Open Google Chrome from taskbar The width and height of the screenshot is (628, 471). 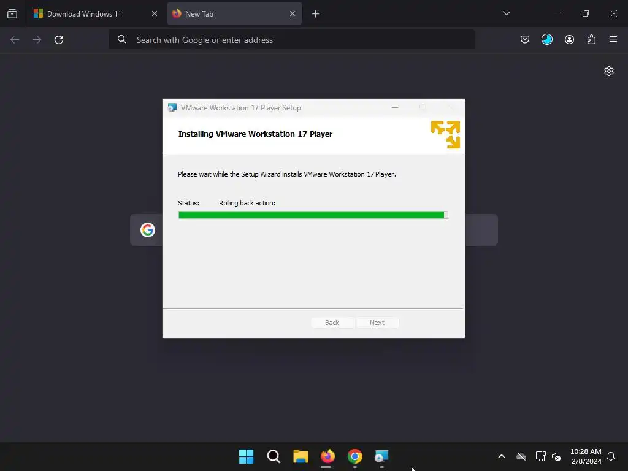tap(355, 456)
